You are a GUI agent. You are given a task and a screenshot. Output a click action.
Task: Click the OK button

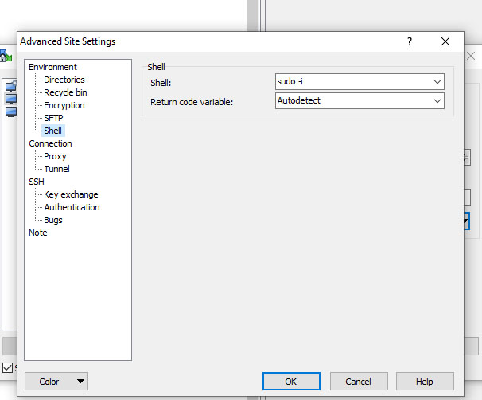point(291,382)
